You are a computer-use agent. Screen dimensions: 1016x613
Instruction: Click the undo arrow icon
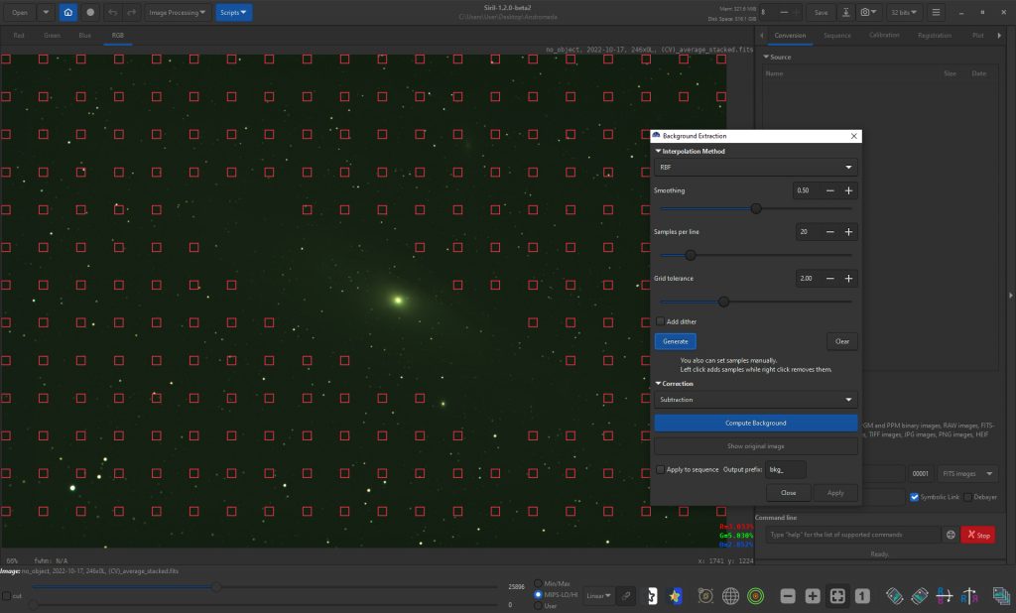[x=113, y=12]
